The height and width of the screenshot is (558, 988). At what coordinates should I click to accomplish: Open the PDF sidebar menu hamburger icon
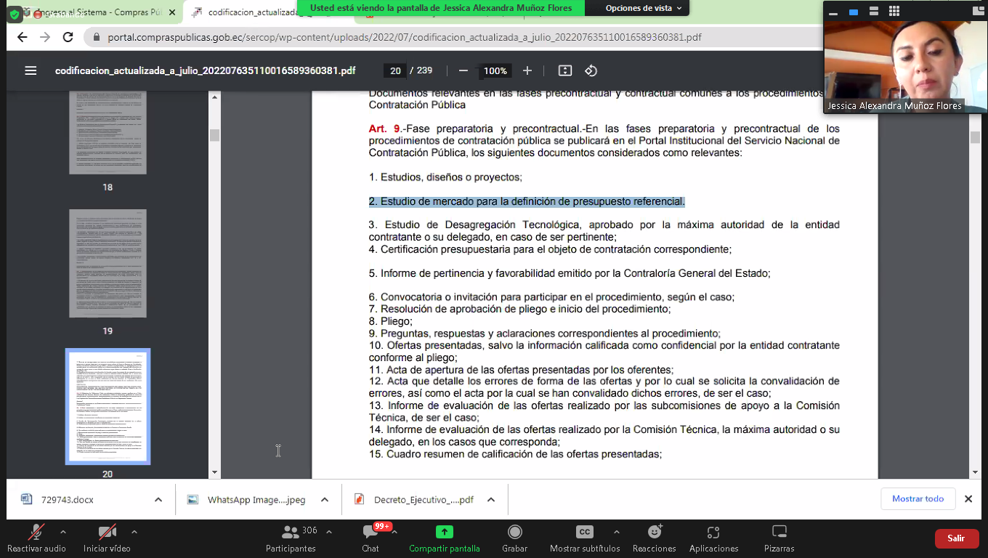[x=31, y=70]
